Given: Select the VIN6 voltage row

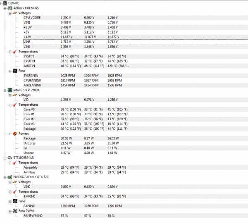Looking at the screenshot, I should tap(136, 47).
